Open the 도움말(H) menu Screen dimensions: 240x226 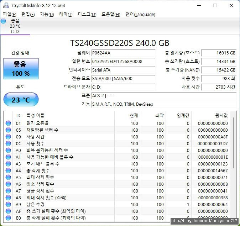pyautogui.click(x=111, y=14)
